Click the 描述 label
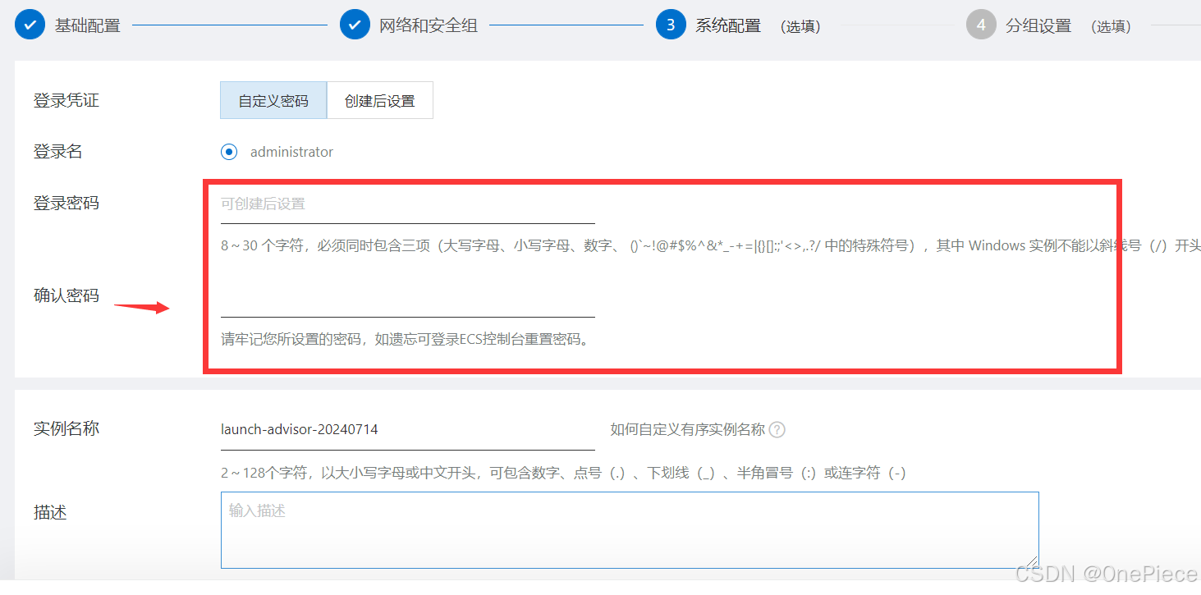Screen dimensions: 1201x595 (50, 513)
